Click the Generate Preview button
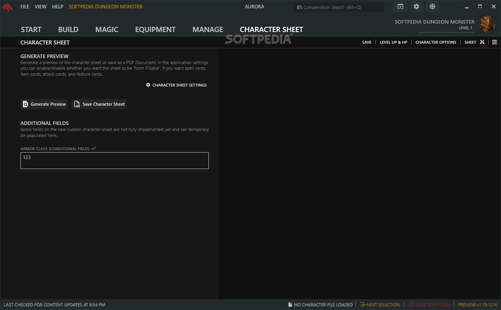Screen dimensions: 501x310 click(x=44, y=104)
